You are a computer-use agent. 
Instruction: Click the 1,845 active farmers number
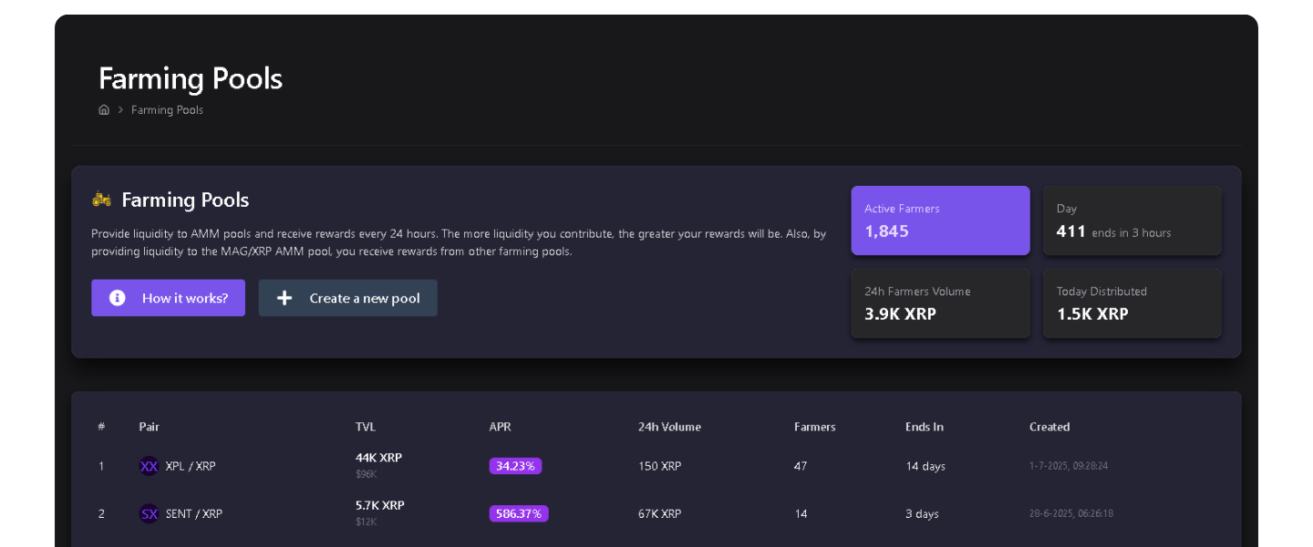point(886,231)
